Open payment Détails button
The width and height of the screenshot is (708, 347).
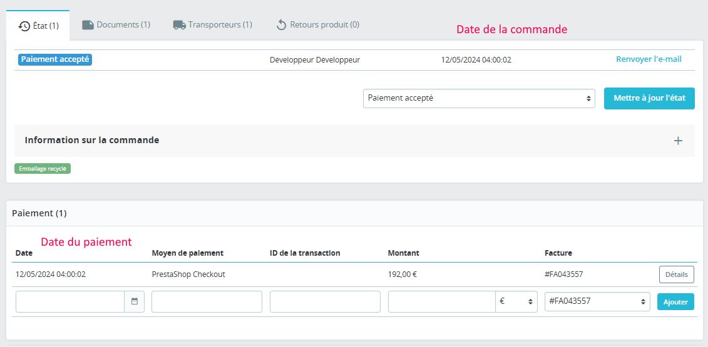point(676,274)
